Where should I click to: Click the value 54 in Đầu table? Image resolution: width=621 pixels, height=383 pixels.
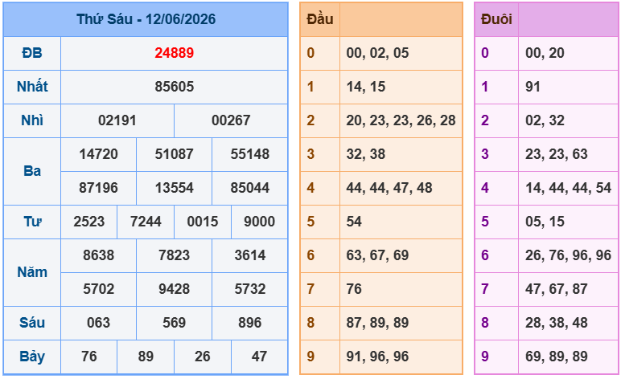coord(354,222)
